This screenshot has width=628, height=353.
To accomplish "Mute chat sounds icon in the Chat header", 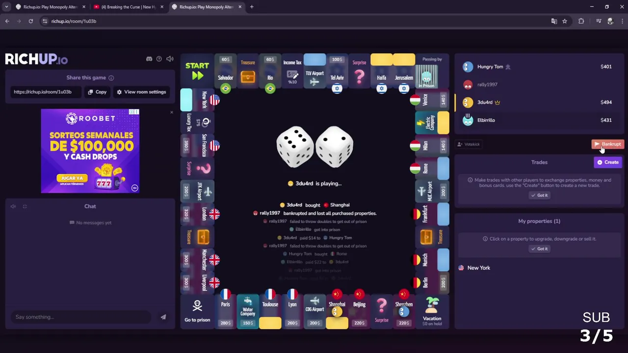I will tap(13, 206).
